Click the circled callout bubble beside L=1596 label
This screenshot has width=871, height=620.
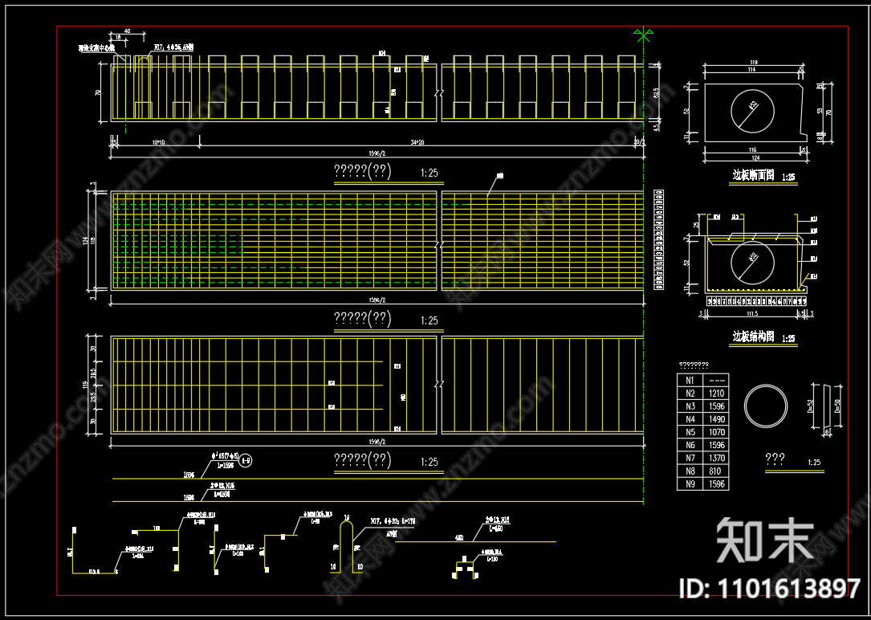[x=246, y=460]
